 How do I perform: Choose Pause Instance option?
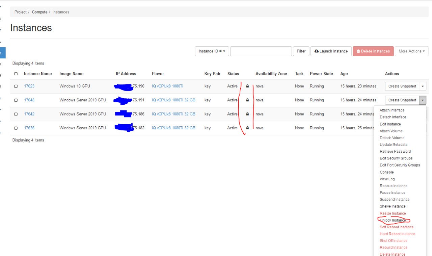coord(393,193)
